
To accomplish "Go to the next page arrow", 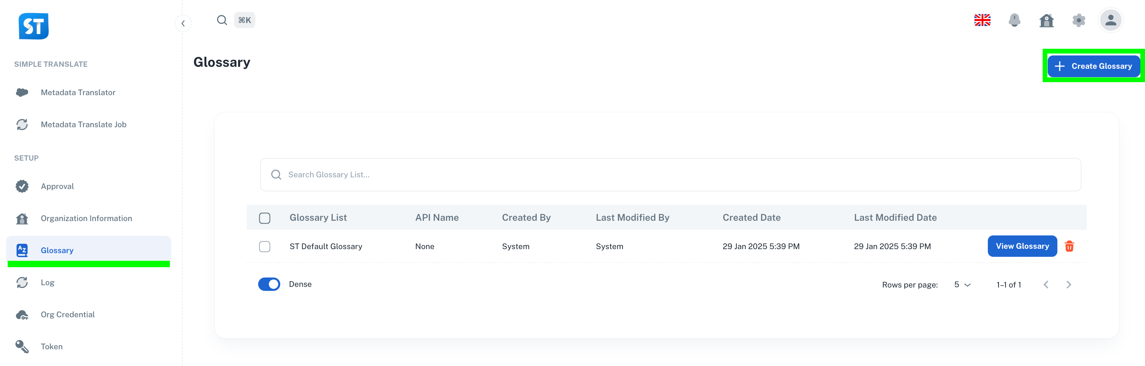I will pos(1068,285).
